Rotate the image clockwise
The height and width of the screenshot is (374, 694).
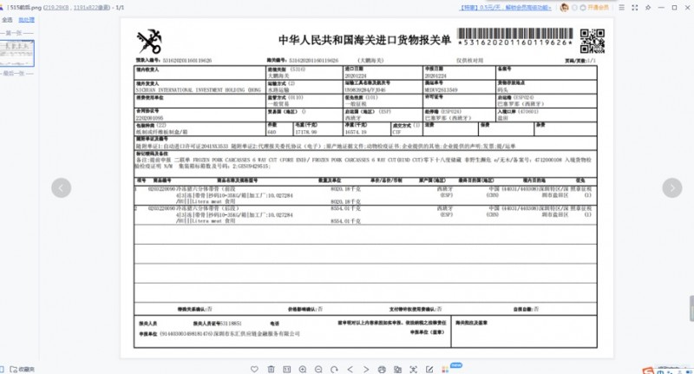click(334, 369)
